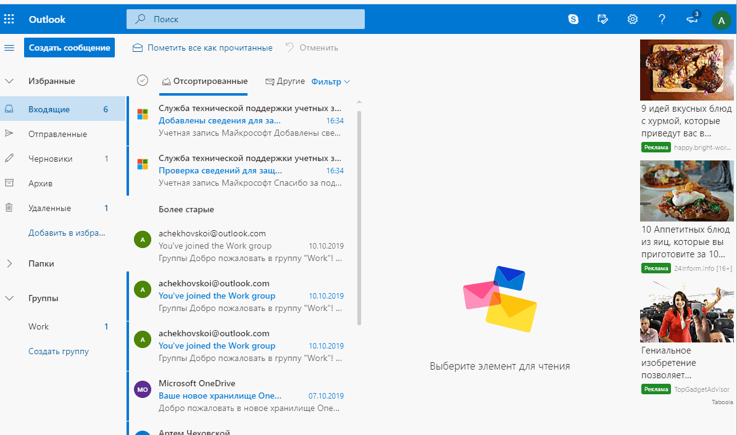Open the persimmon dishes ad thumbnail

point(687,70)
